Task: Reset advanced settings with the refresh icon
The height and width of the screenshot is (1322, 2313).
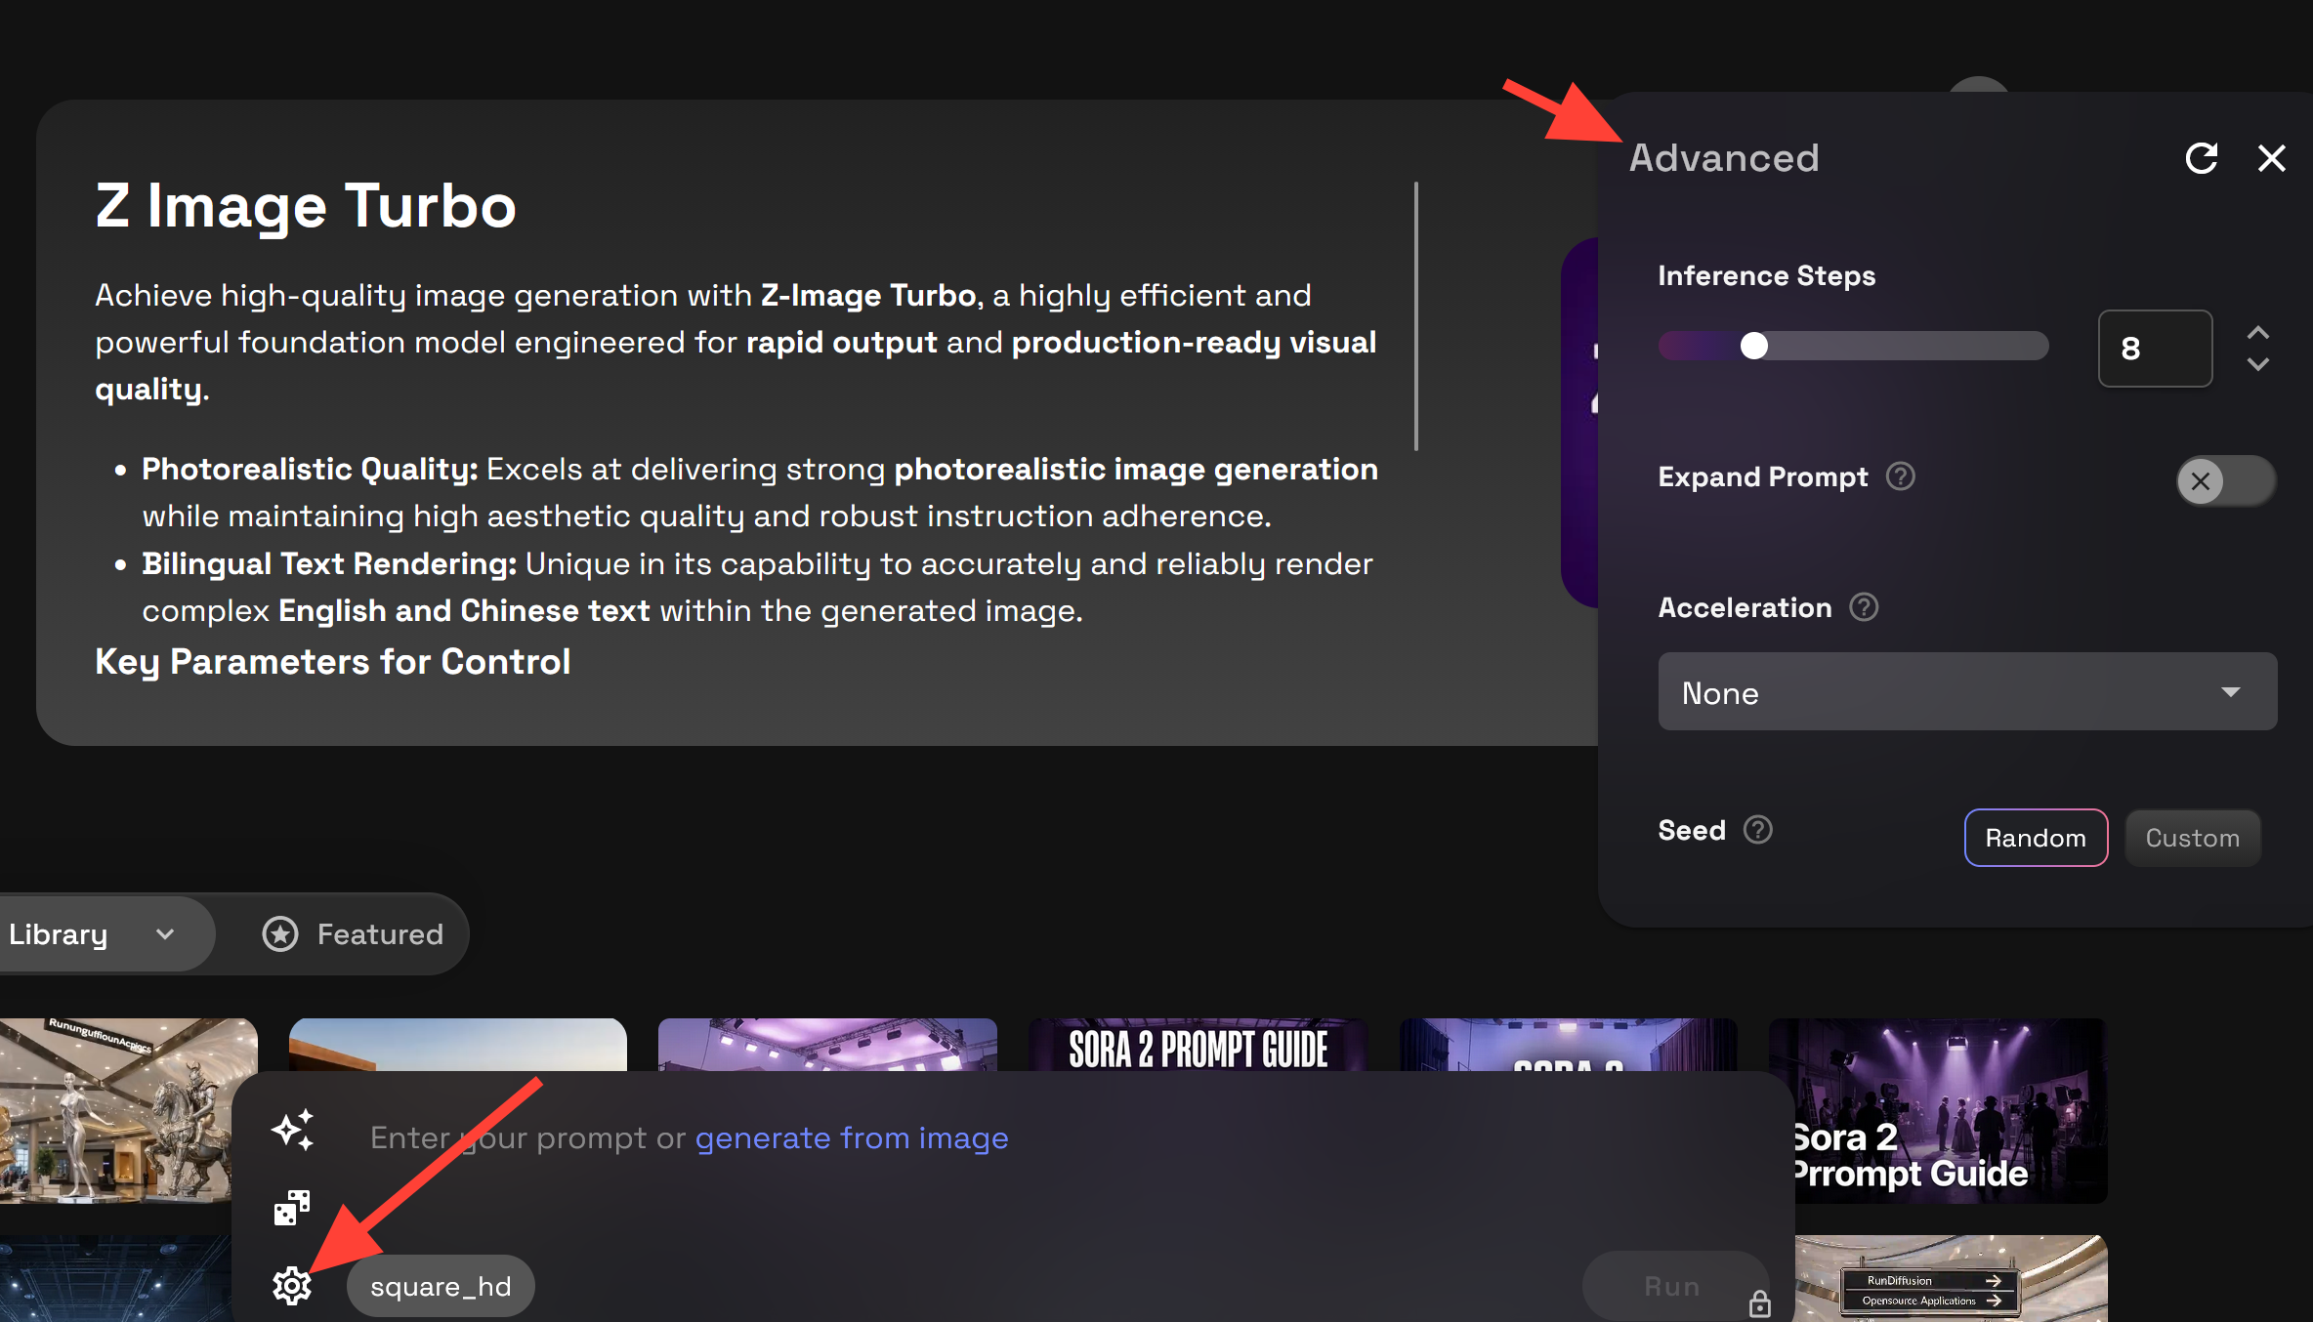Action: 2202,158
